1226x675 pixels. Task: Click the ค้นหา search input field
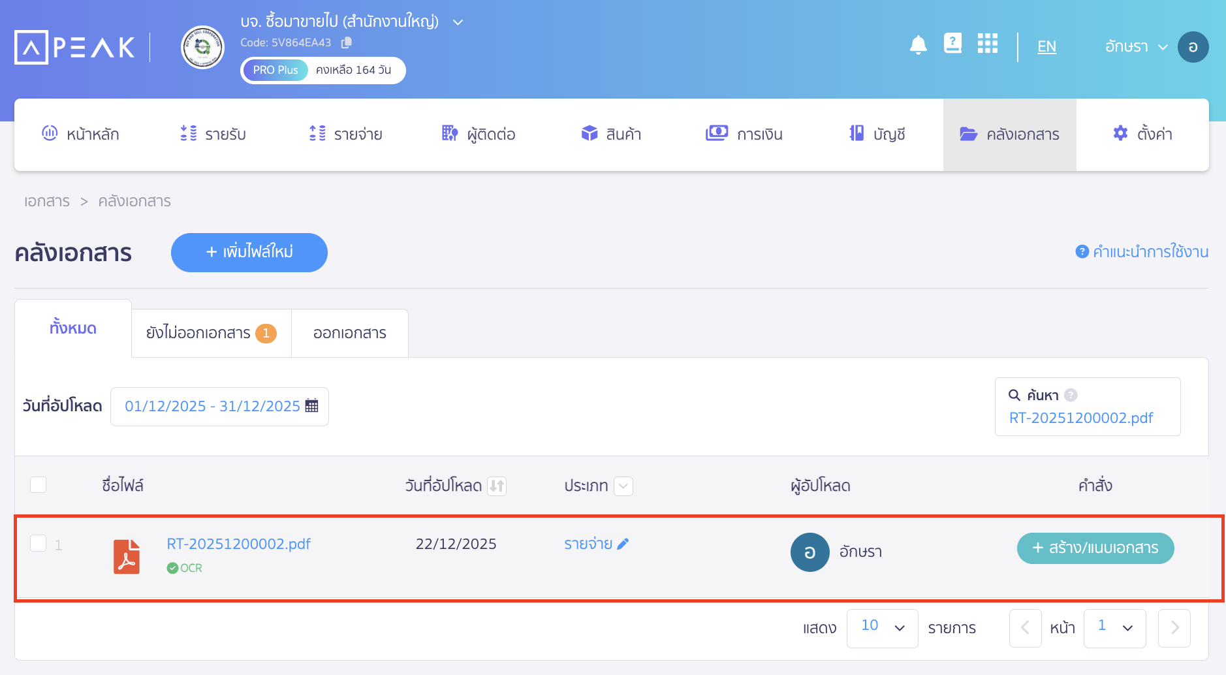pos(1087,418)
